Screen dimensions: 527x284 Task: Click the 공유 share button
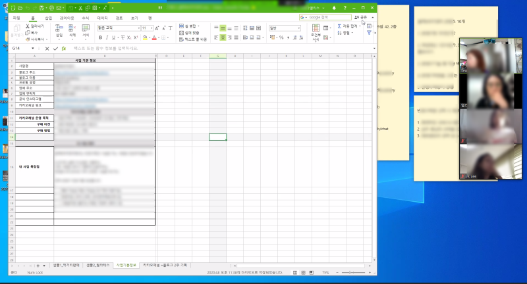tap(361, 17)
